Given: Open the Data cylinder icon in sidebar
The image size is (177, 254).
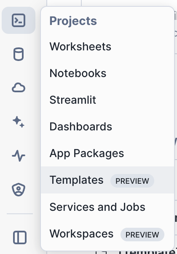Looking at the screenshot, I should click(19, 54).
